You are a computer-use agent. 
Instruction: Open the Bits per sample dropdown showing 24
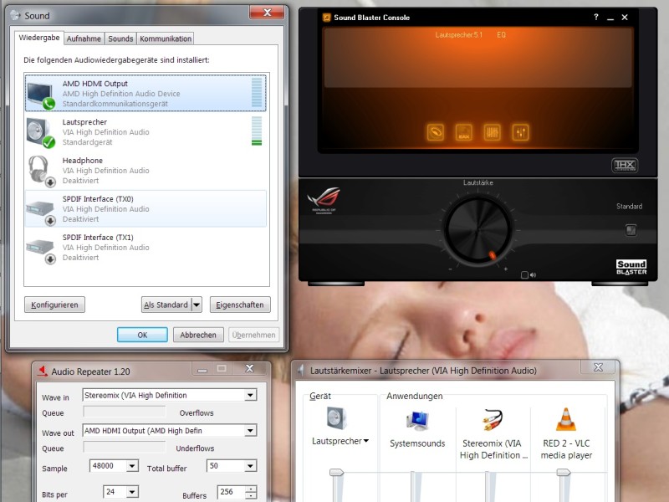tap(132, 492)
